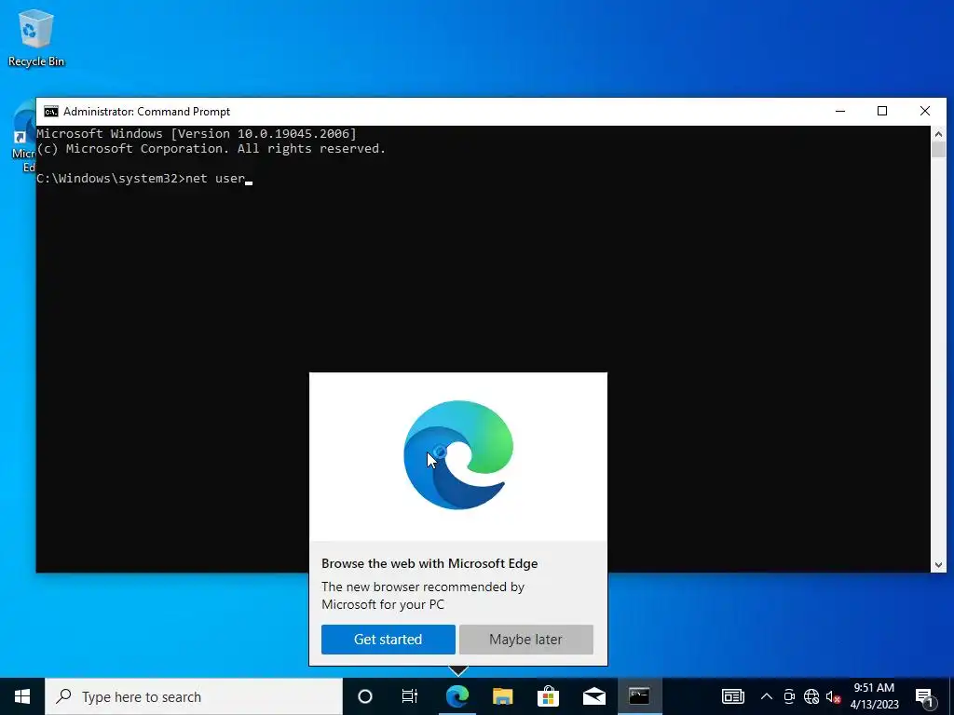Screen dimensions: 954x715
Task: Click Command Prompt scrollbar up arrow
Action: tap(938, 134)
